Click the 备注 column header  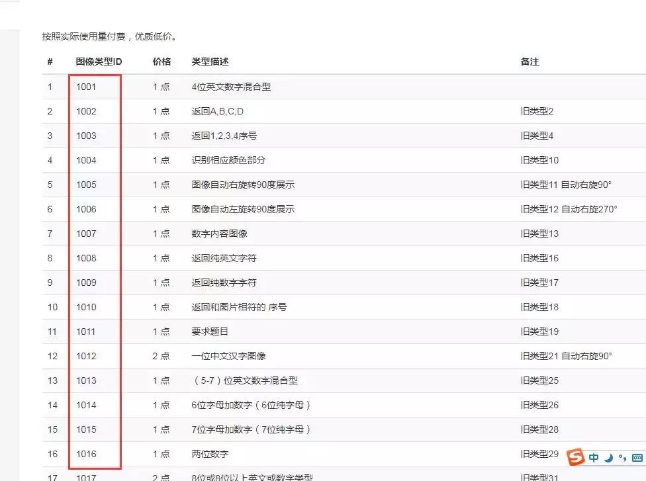click(529, 62)
